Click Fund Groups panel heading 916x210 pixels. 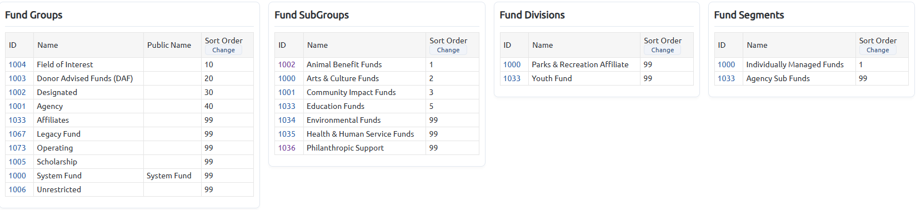[33, 15]
